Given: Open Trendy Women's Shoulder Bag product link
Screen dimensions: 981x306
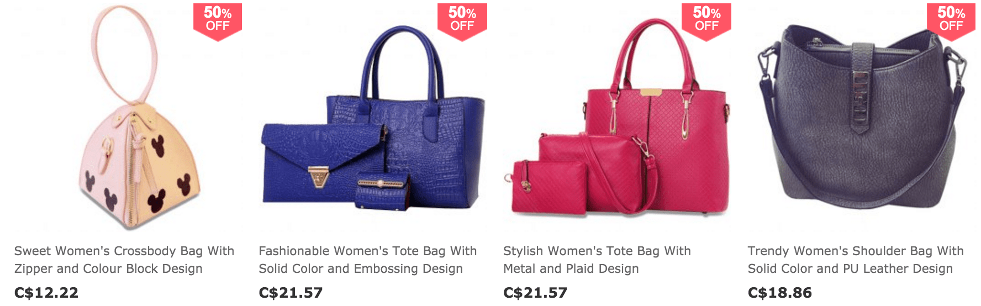Looking at the screenshot, I should (x=856, y=260).
